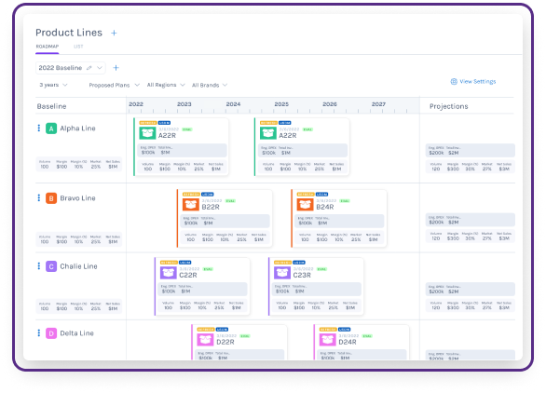
Task: Click the pink box icon on D24R card
Action: tap(328, 339)
